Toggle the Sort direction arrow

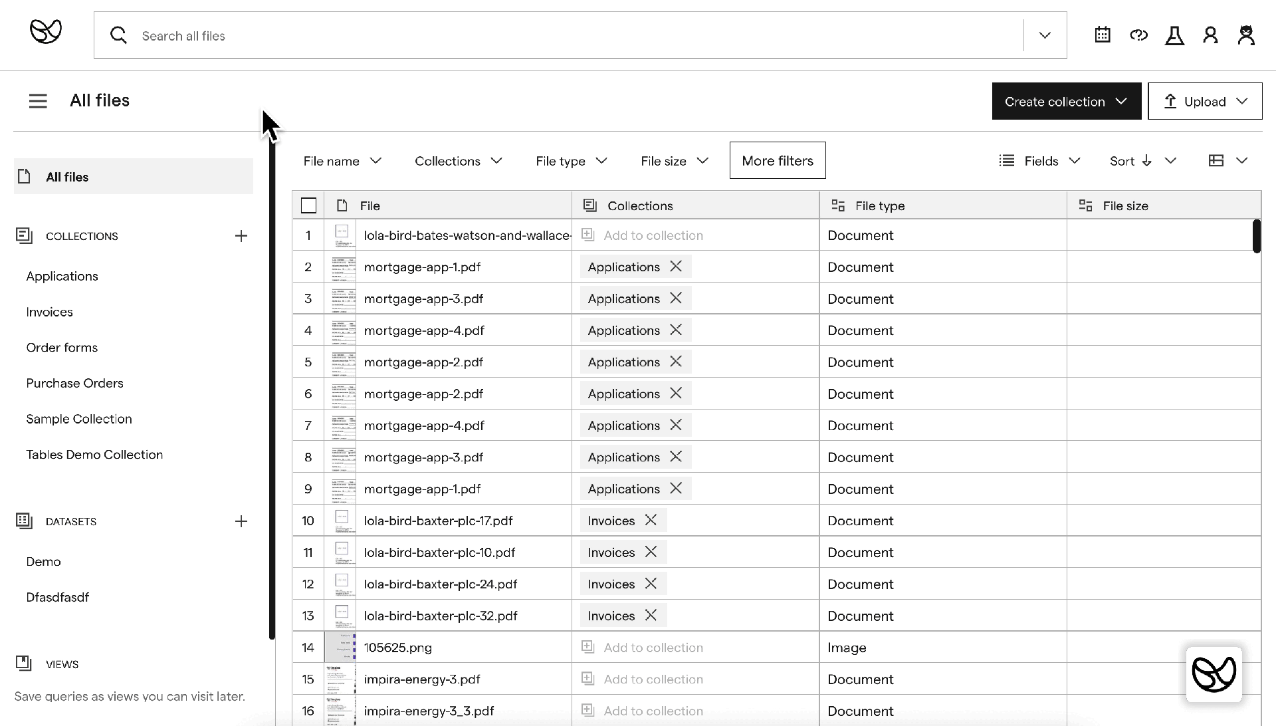pos(1147,161)
